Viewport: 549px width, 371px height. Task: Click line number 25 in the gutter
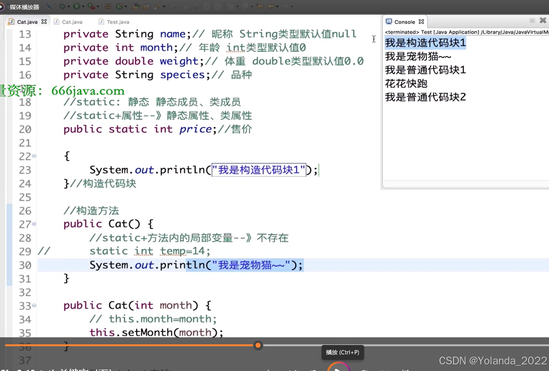pos(25,197)
